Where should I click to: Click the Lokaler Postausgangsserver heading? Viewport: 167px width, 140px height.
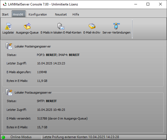[x=33, y=93]
